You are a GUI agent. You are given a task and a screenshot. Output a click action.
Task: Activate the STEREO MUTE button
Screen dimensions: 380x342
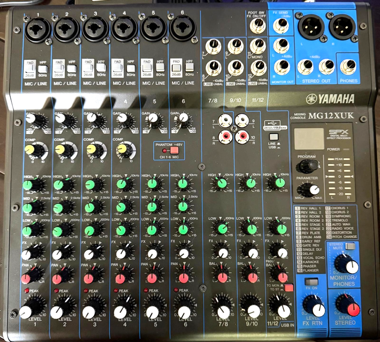[x=350, y=246]
